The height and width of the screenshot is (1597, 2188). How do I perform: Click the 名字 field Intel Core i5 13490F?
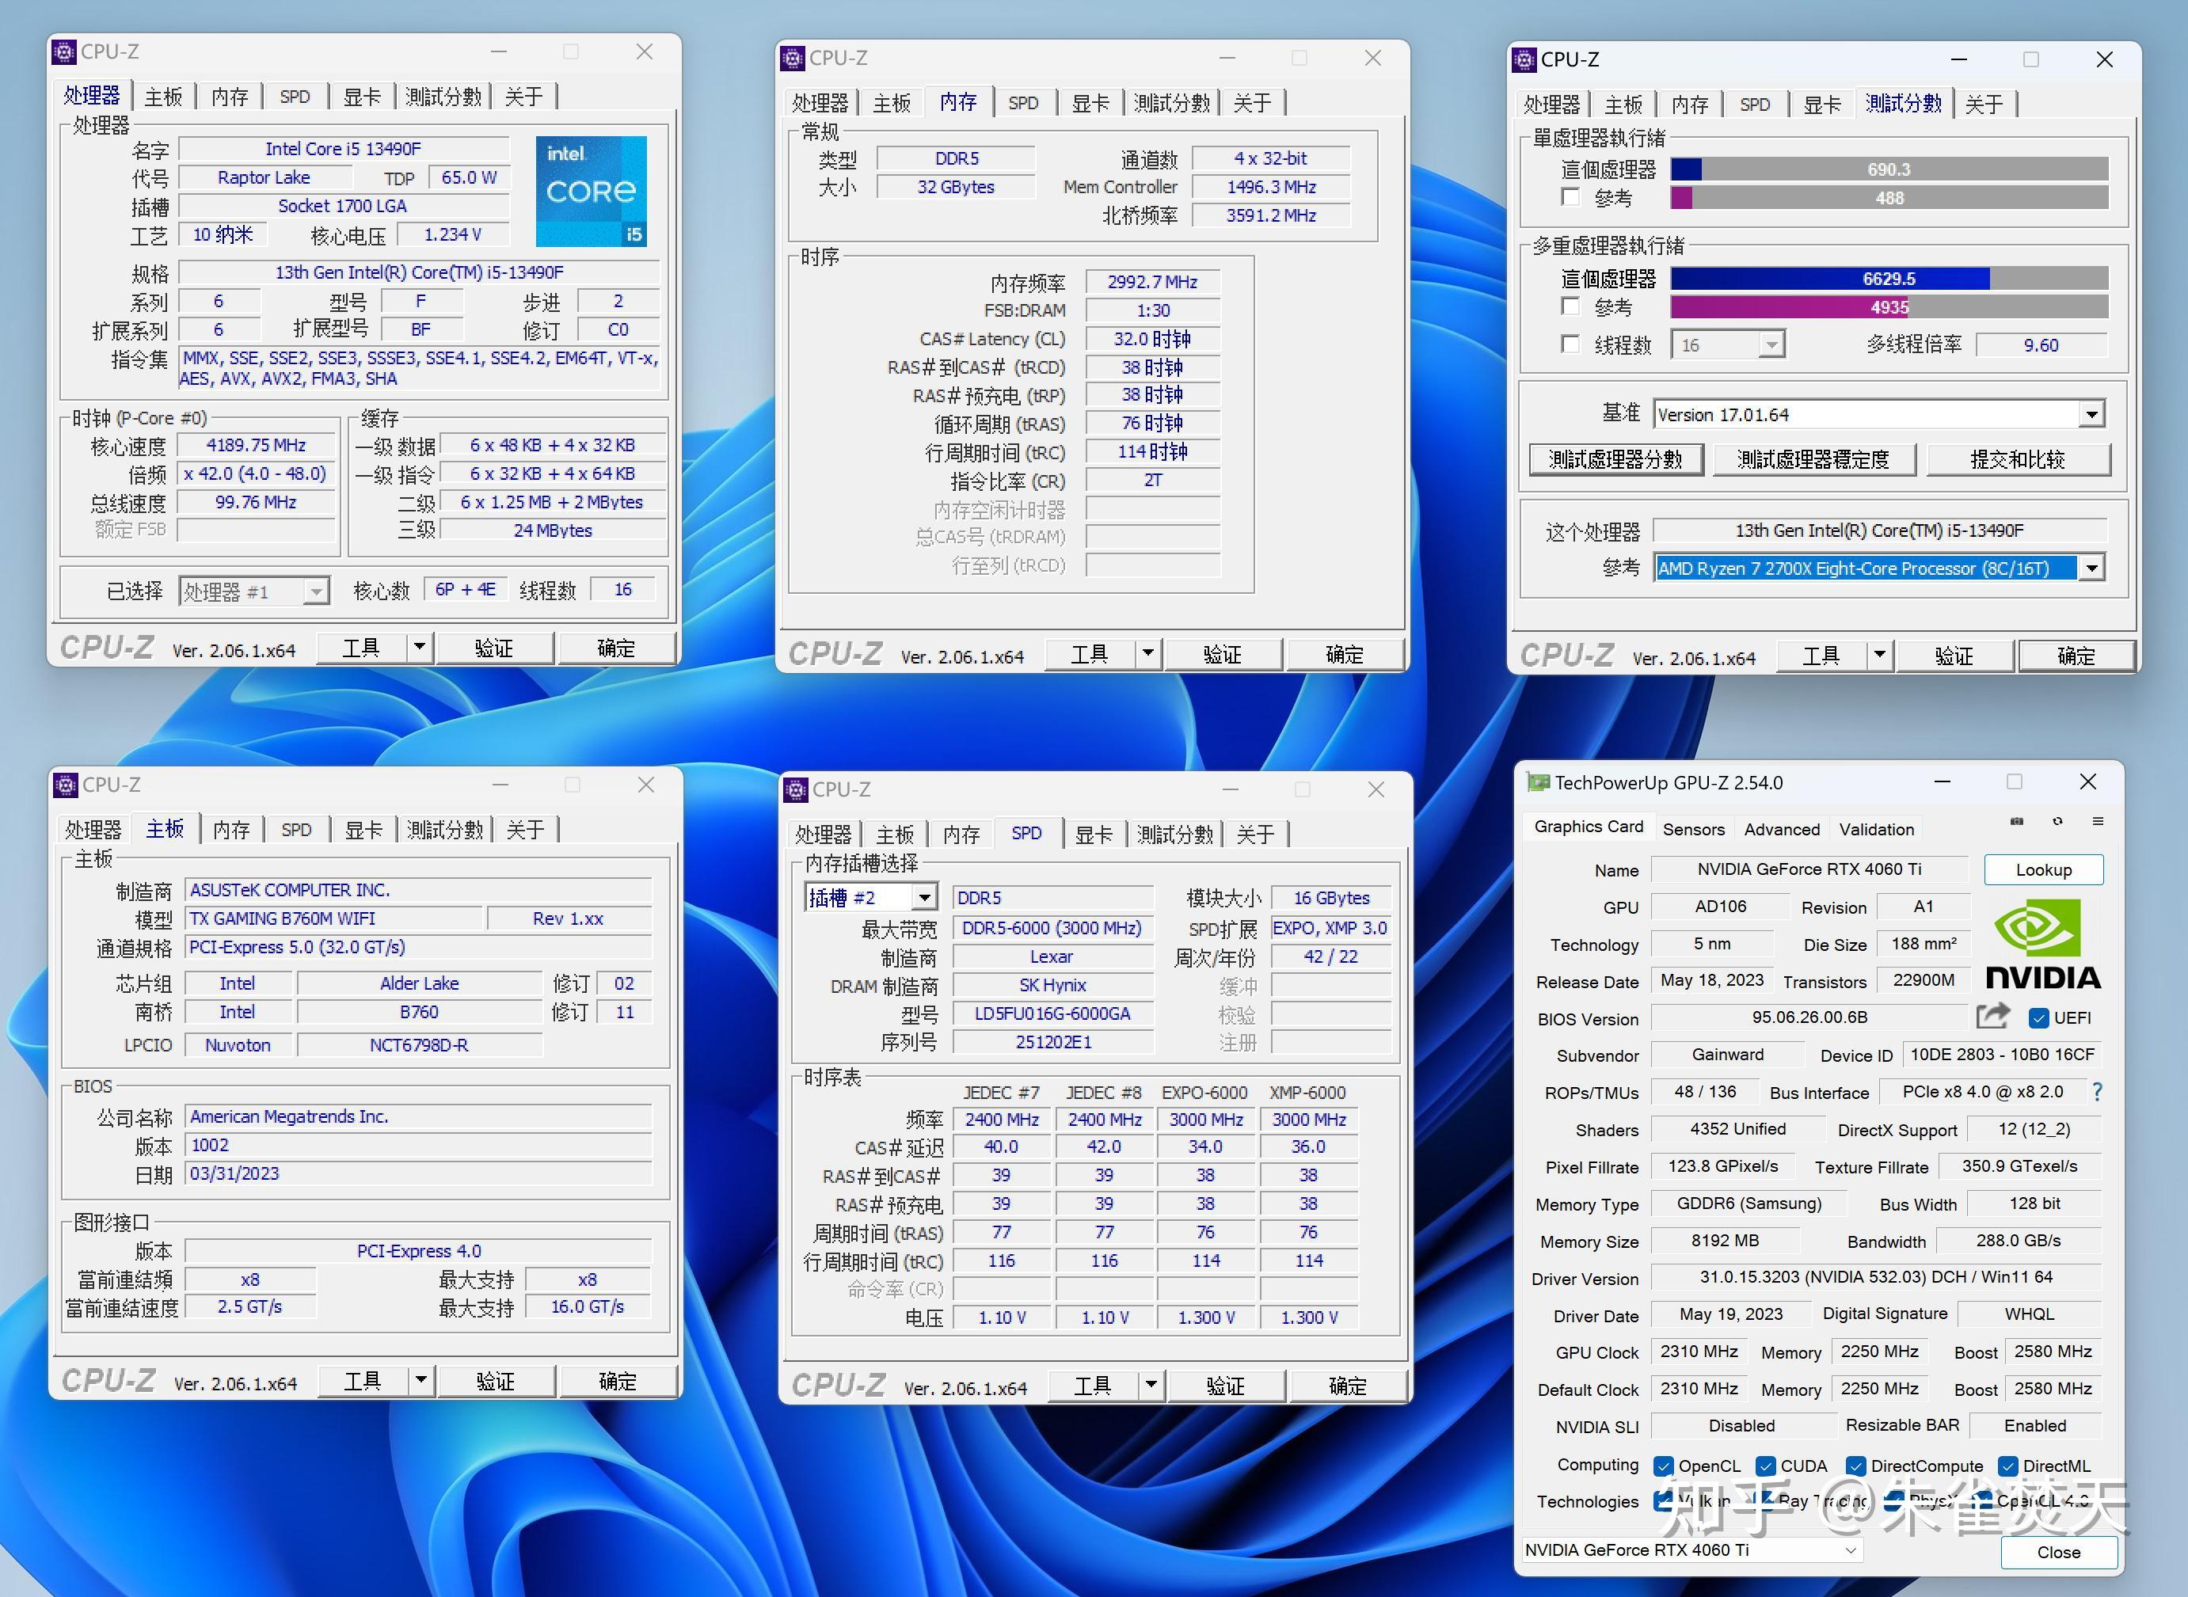(344, 149)
